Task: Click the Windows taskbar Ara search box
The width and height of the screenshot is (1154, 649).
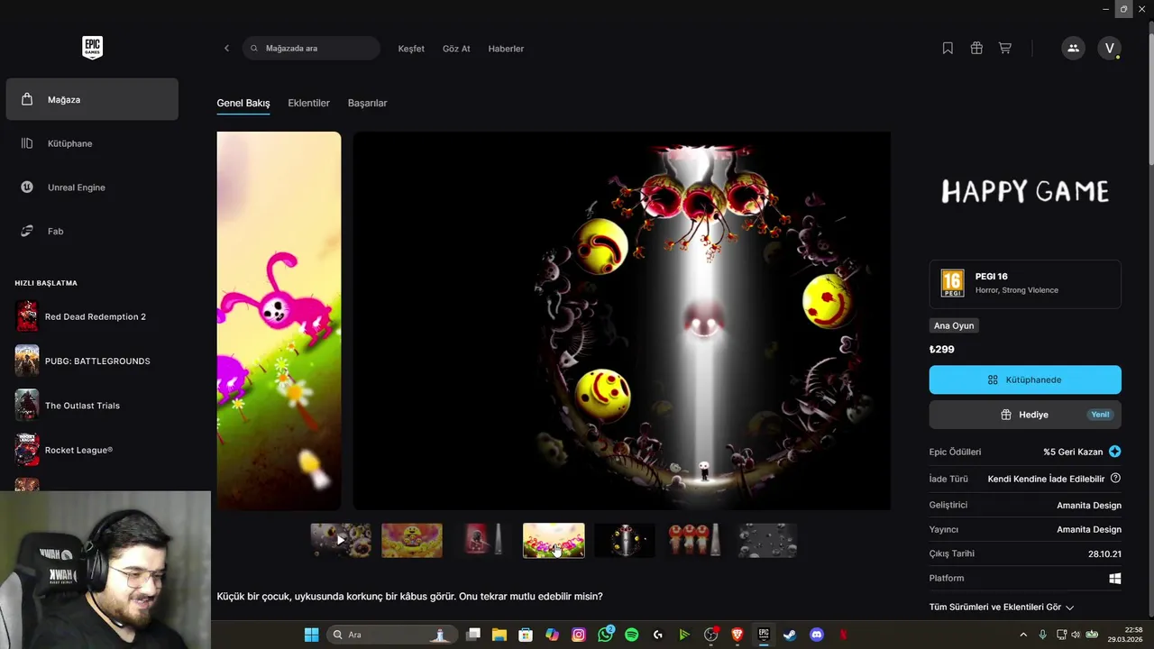Action: pos(393,635)
